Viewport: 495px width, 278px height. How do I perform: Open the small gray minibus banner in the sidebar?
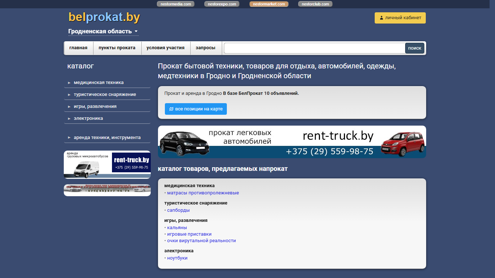[107, 190]
